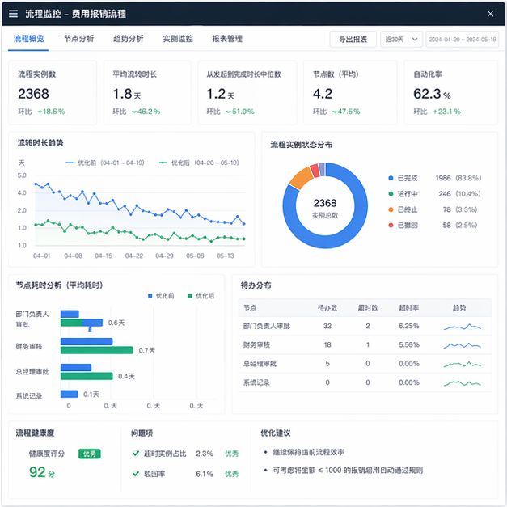
Task: Click the 继续保持当前流程效率 suggestion
Action: [308, 452]
